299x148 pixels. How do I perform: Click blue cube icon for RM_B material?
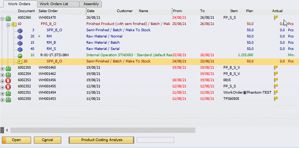click(x=20, y=43)
